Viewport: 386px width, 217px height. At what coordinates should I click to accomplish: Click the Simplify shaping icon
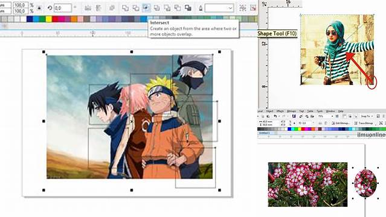[157, 8]
